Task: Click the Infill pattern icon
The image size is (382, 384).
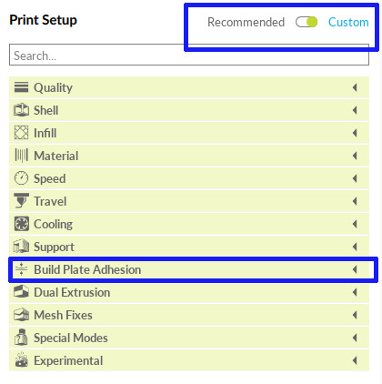Action: pos(21,133)
